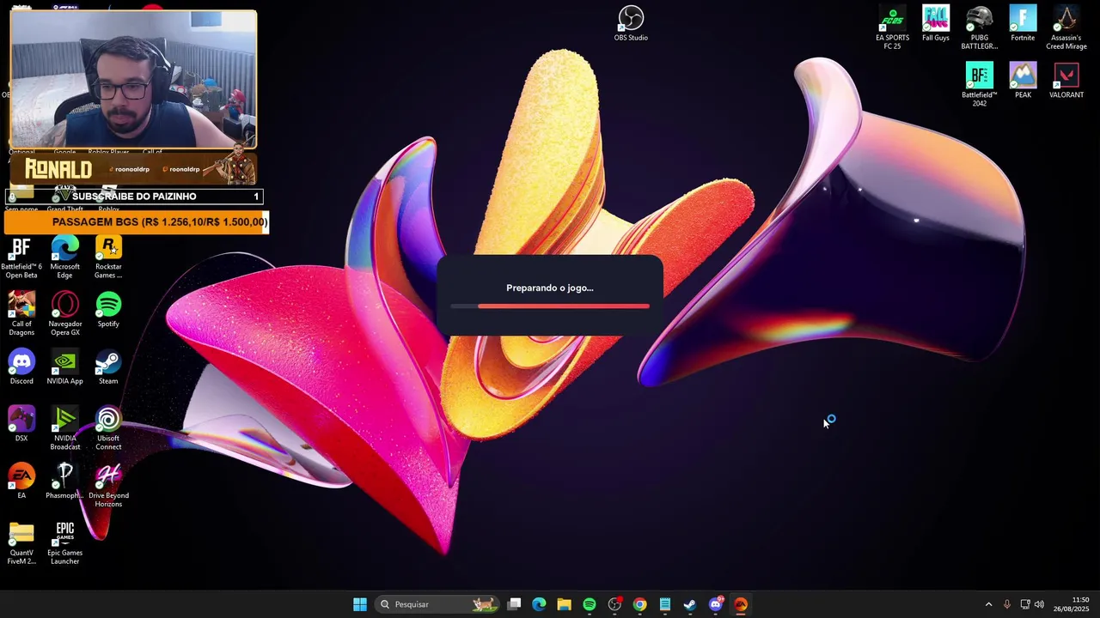This screenshot has height=618, width=1100.
Task: Launch the Rockstar Games Launcher icon
Action: [108, 257]
